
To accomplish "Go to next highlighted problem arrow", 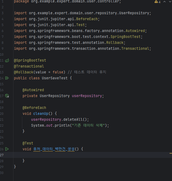I will pyautogui.click(x=170, y=2).
